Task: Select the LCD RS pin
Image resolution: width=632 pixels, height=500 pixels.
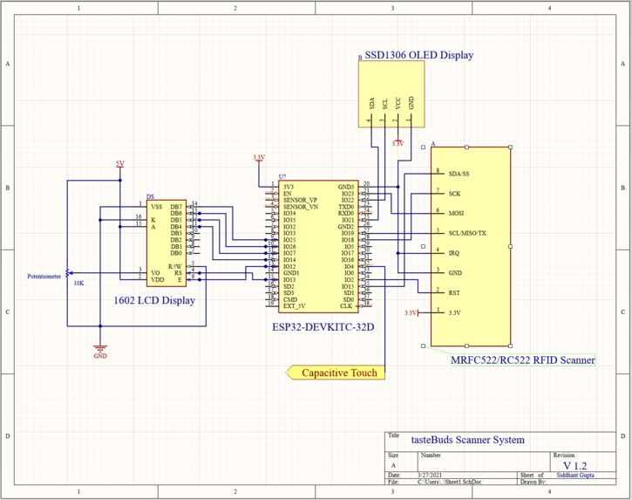Action: click(178, 273)
